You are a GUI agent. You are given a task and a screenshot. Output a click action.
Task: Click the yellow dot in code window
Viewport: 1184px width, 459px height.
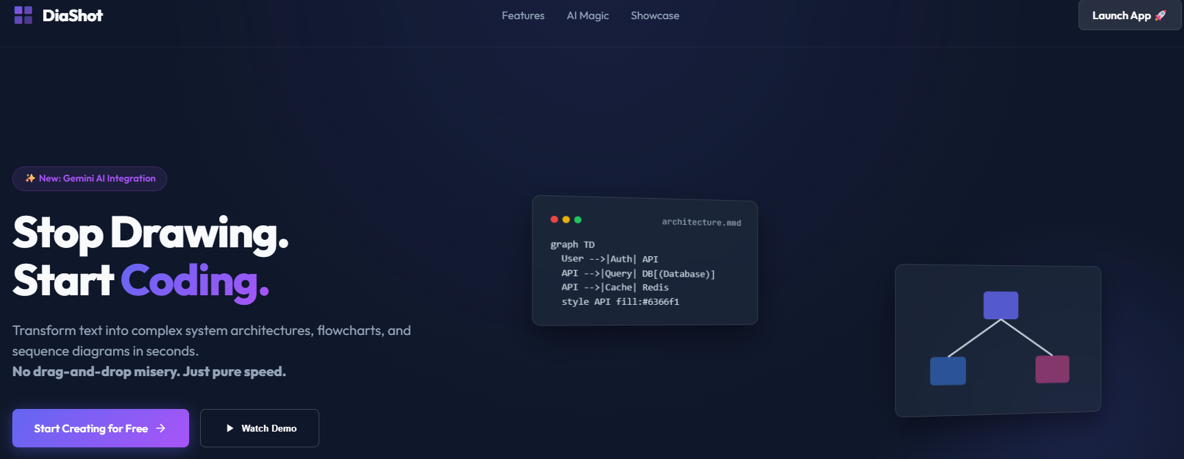(x=566, y=219)
